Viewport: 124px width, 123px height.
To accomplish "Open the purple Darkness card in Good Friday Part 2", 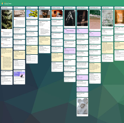I will click(x=82, y=89).
